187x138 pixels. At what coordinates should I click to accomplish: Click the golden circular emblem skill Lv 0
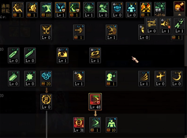pyautogui.click(x=46, y=102)
